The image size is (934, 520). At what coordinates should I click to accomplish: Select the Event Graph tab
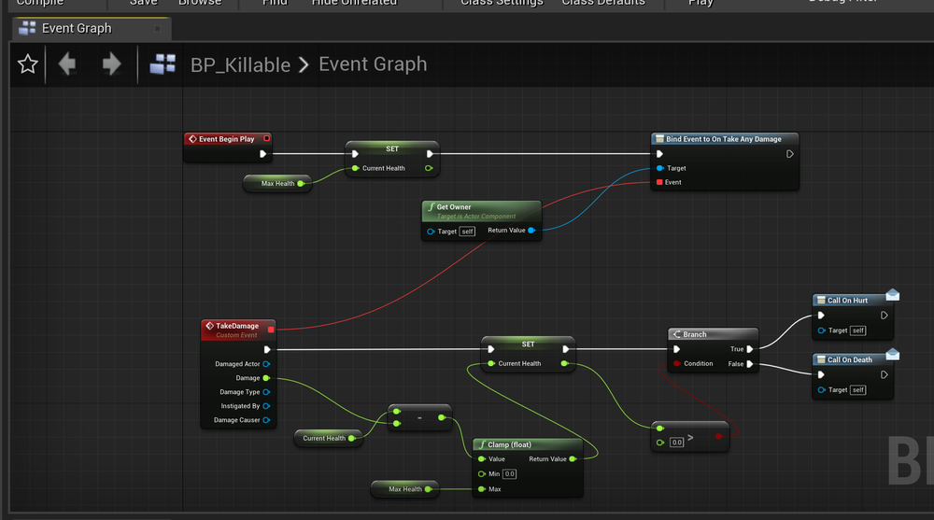coord(77,29)
